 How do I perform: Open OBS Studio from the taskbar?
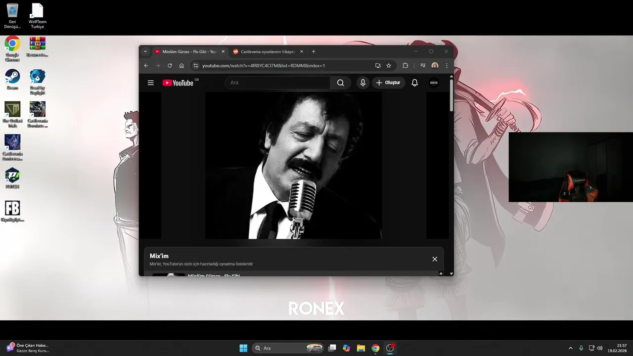(390, 348)
